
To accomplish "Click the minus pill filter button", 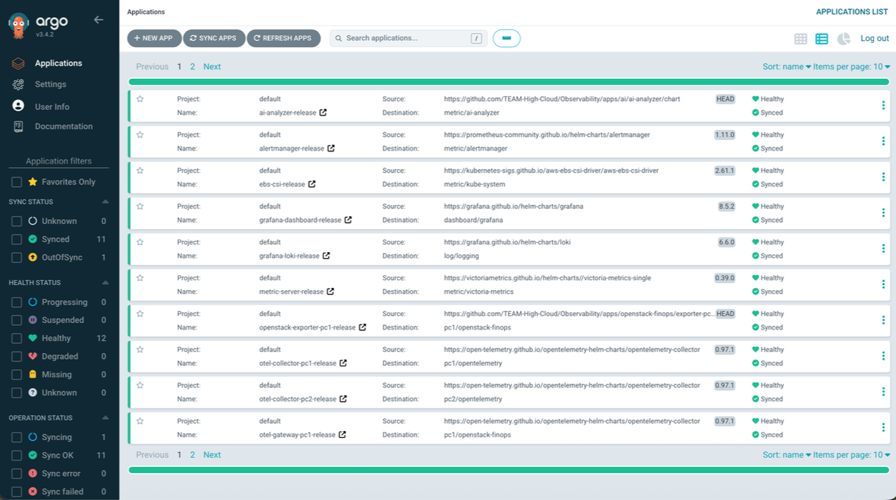I will tap(506, 39).
